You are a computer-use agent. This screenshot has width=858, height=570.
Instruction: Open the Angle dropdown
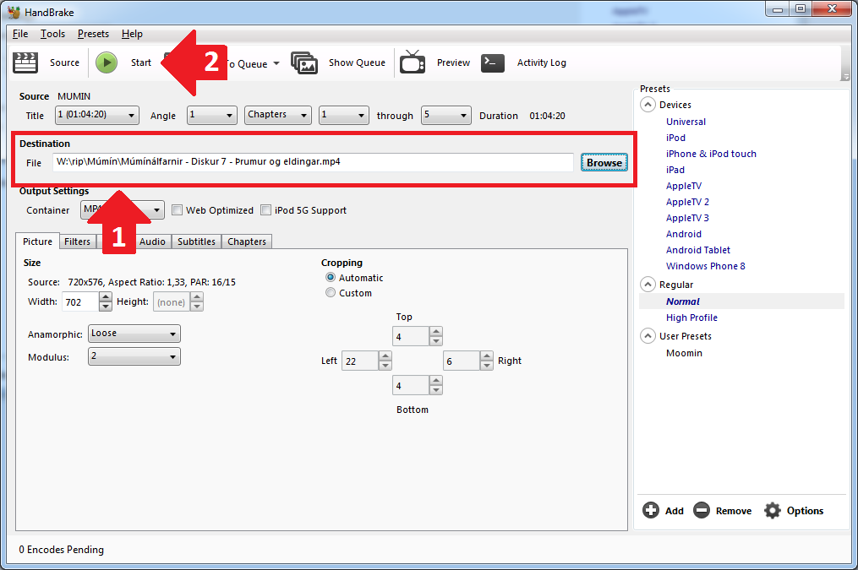click(x=212, y=116)
